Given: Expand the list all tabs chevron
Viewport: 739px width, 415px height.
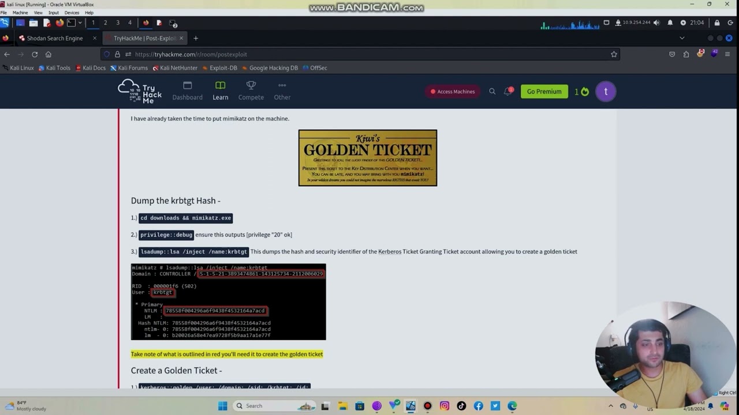Looking at the screenshot, I should click(682, 38).
